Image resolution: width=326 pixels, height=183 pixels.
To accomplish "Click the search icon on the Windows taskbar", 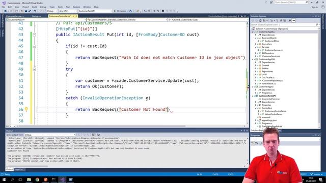I will (x=12, y=179).
